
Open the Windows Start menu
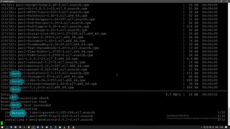(2, 127)
